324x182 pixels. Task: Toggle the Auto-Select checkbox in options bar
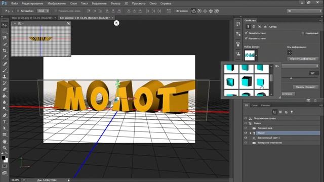tap(18, 11)
